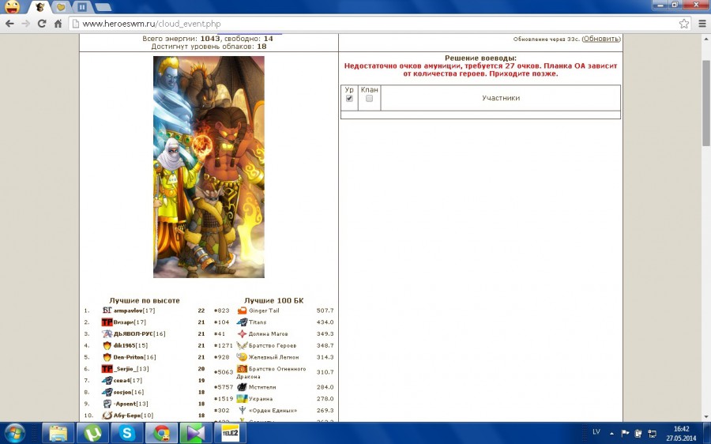Open Skype from the taskbar

tap(127, 434)
